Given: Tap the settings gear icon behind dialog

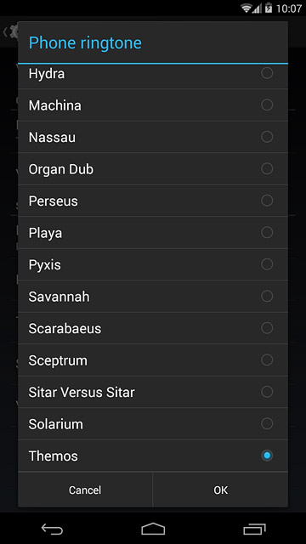Looking at the screenshot, I should click(x=14, y=32).
